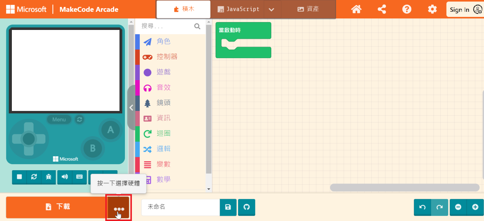Restart the simulator
This screenshot has width=484, height=221.
point(34,177)
